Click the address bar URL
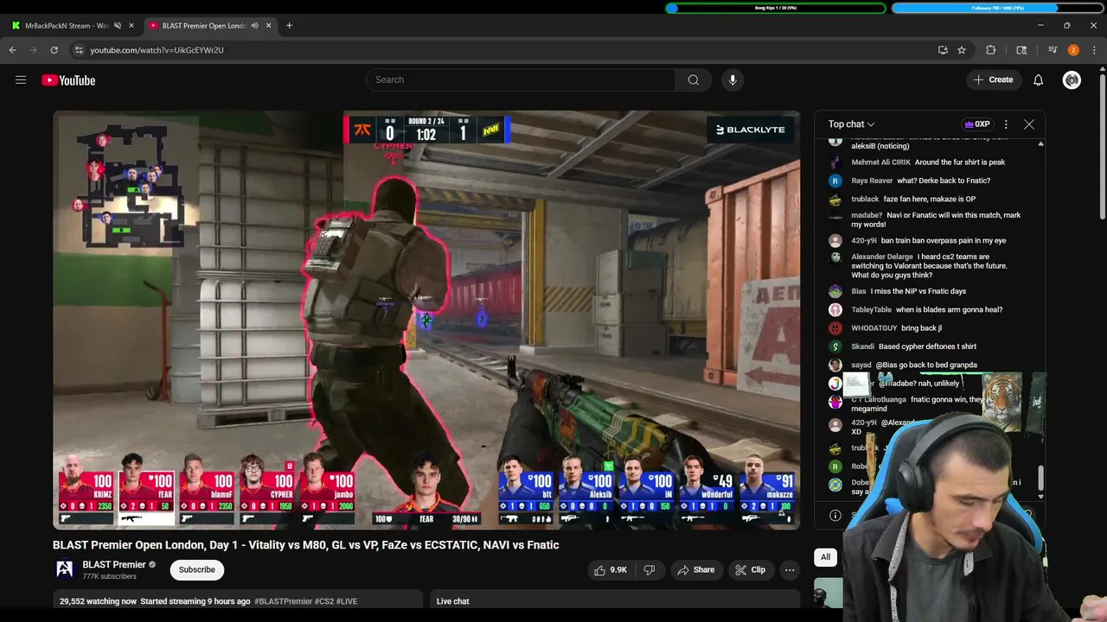 tap(157, 50)
